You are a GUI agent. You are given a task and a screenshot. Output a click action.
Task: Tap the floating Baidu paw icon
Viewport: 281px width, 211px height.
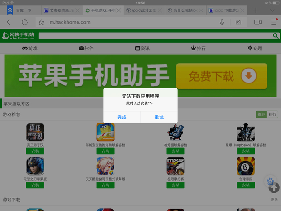click(270, 181)
